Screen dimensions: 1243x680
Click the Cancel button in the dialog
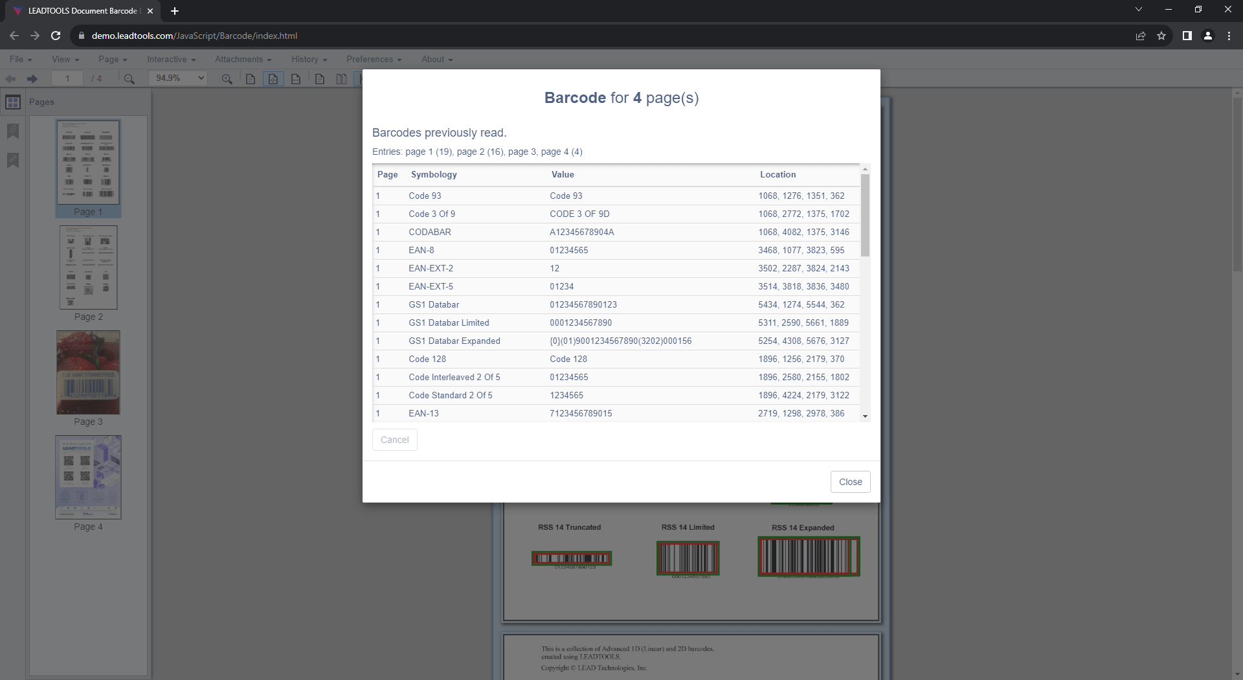point(394,440)
